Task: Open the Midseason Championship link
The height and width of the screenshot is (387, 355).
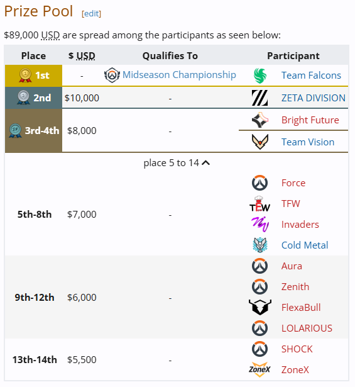Action: (179, 75)
